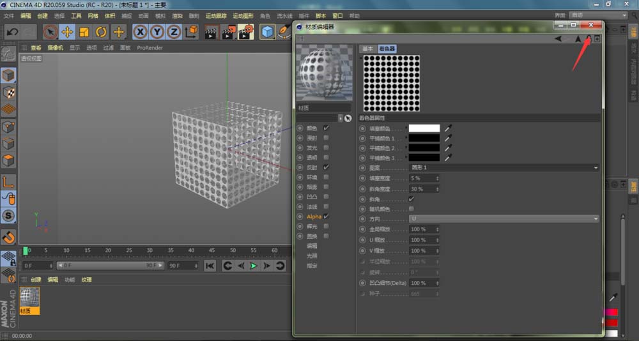Jump to start of timeline
This screenshot has height=341, width=639.
click(x=210, y=266)
